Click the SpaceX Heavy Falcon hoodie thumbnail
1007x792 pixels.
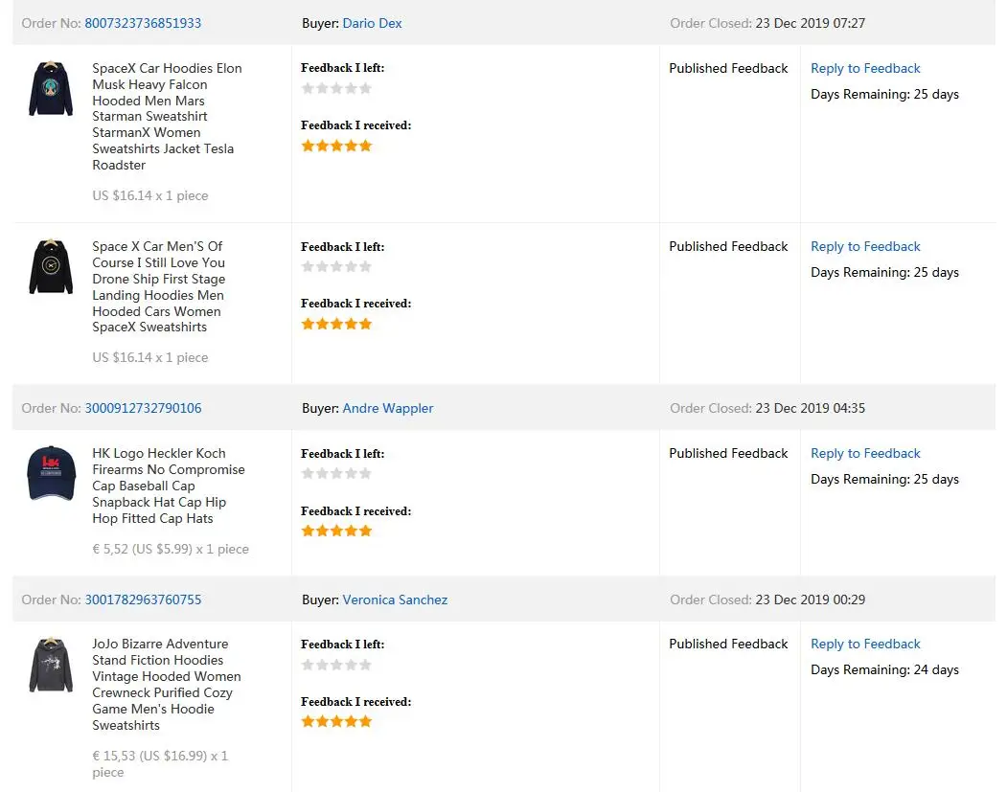pos(50,89)
